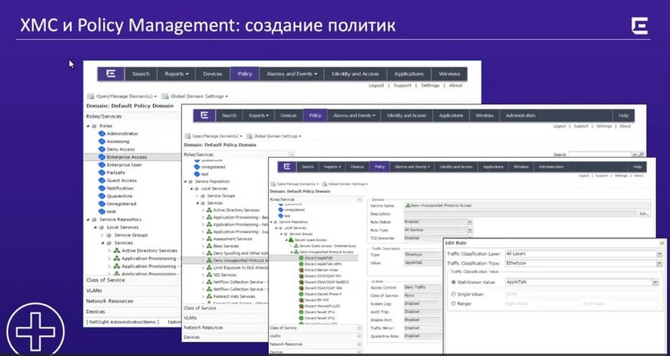
Task: Open the Rule Type dropdown
Action: [x=470, y=230]
